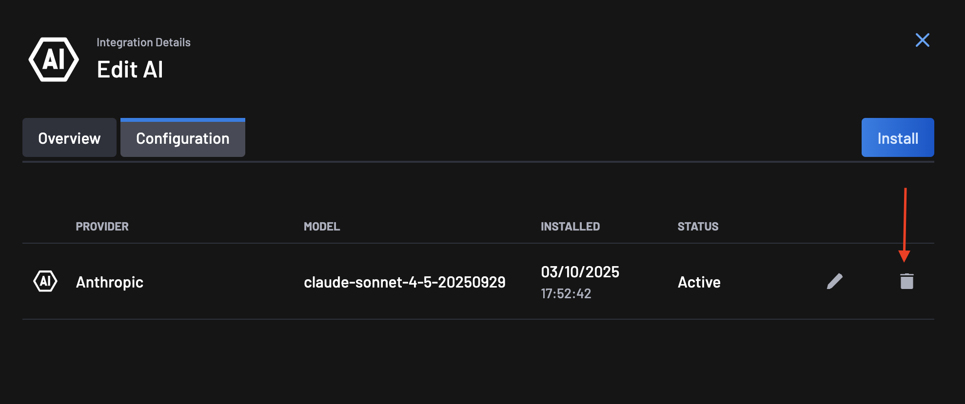Image resolution: width=965 pixels, height=404 pixels.
Task: Delete the Anthropic integration using trash icon
Action: 907,282
